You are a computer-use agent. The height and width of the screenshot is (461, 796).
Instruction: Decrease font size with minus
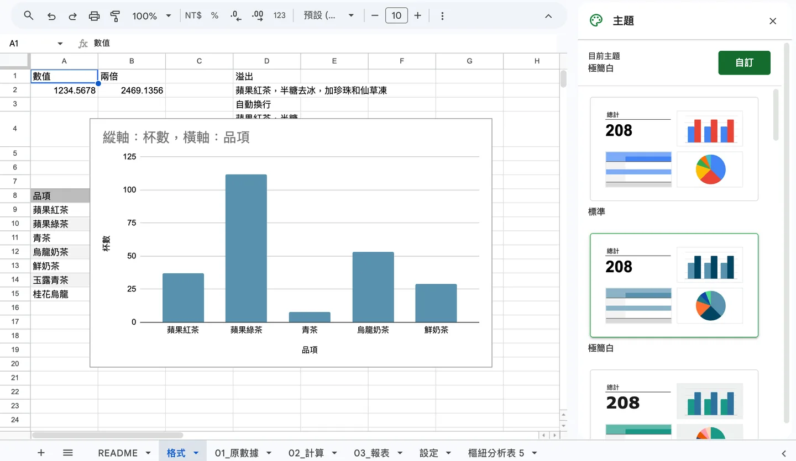375,16
